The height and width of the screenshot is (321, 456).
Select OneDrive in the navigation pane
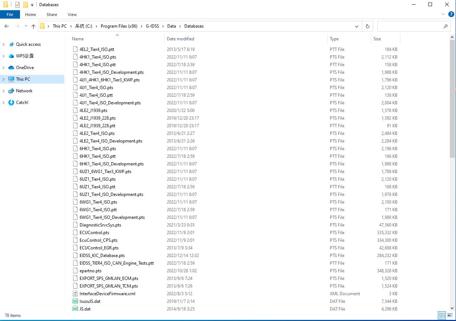click(25, 68)
